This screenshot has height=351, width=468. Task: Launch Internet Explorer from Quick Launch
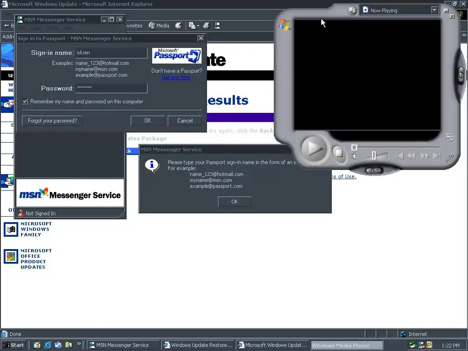pos(48,345)
